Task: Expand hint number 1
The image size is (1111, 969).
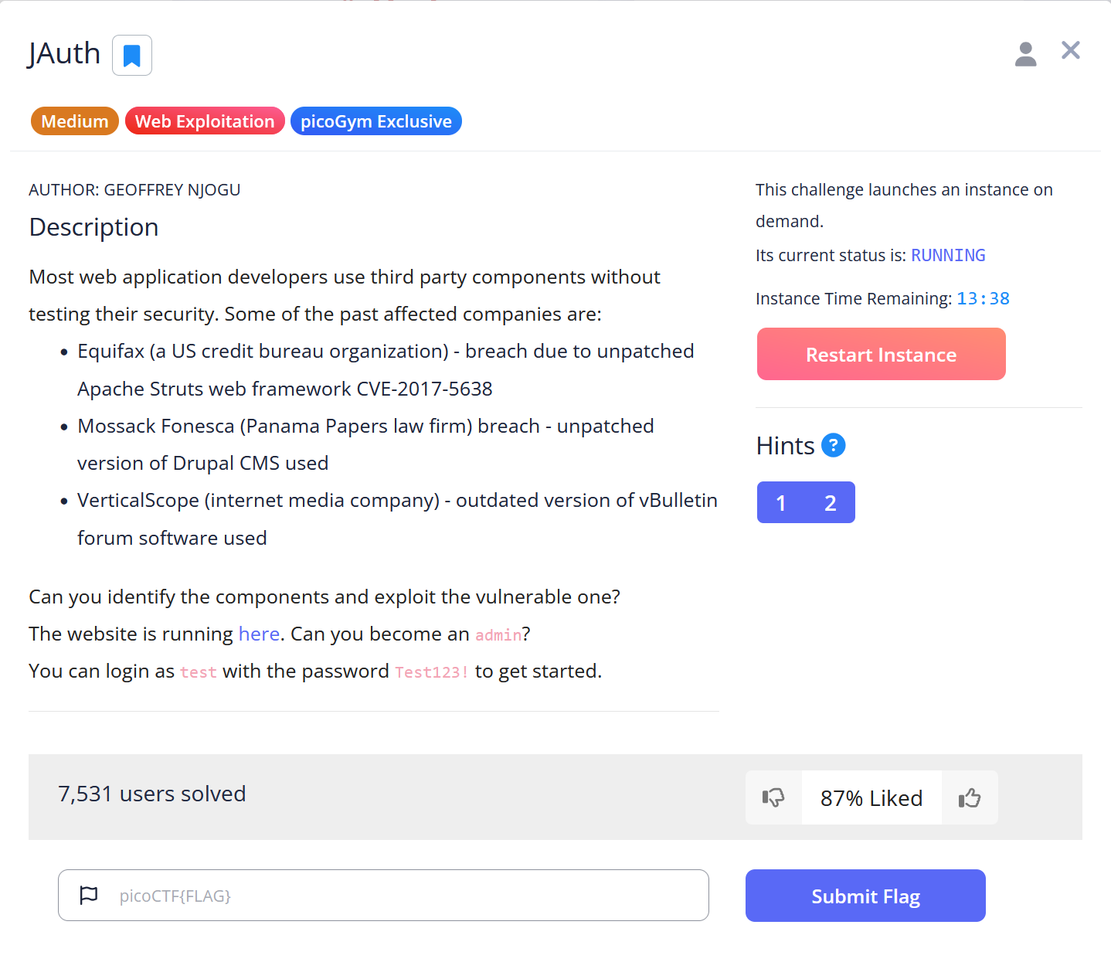Action: click(x=781, y=501)
